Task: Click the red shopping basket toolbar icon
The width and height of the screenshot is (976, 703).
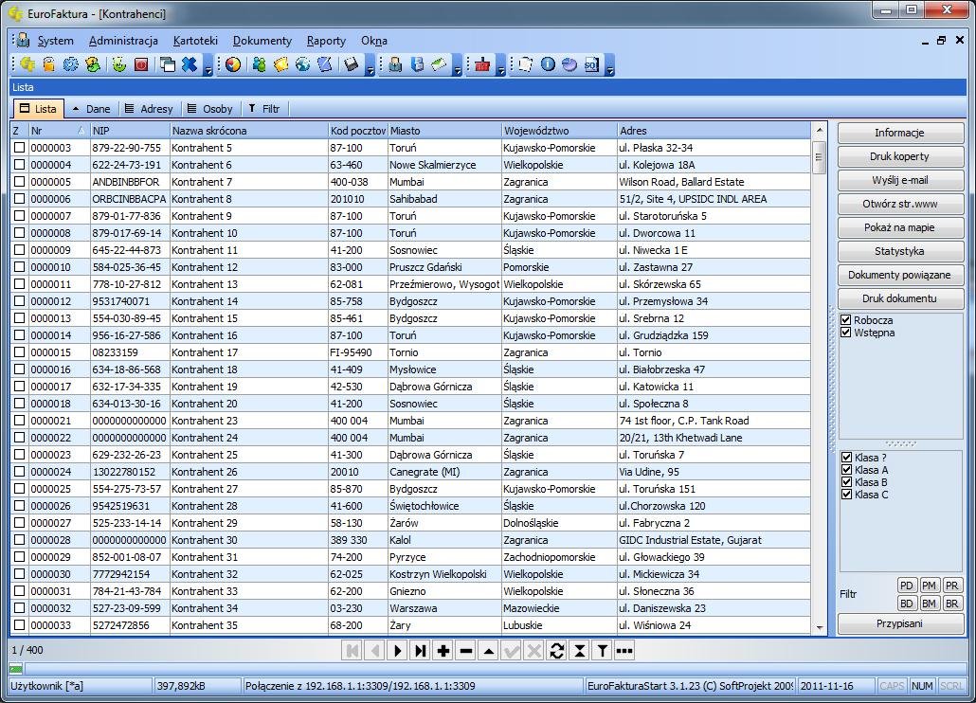Action: pyautogui.click(x=483, y=64)
